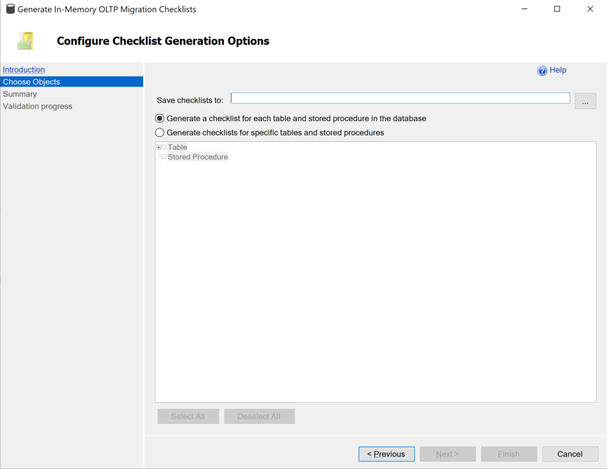Minimize the wizard window

coord(525,9)
